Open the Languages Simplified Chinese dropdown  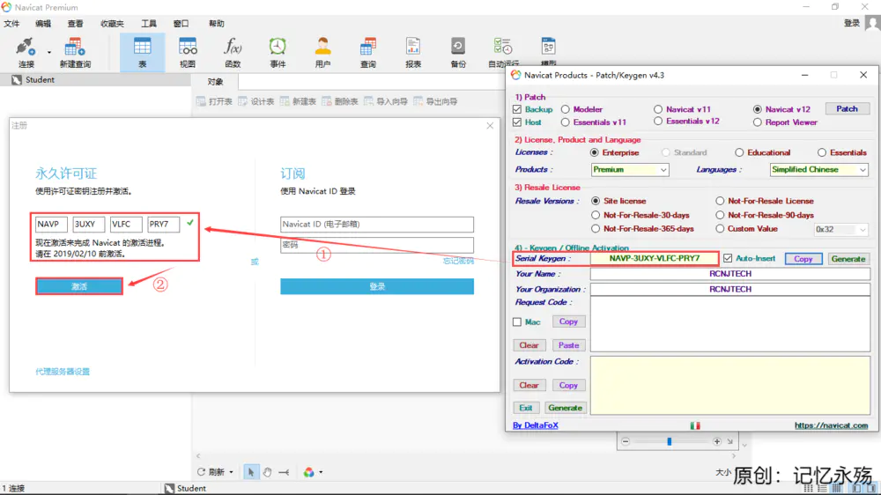click(x=818, y=169)
